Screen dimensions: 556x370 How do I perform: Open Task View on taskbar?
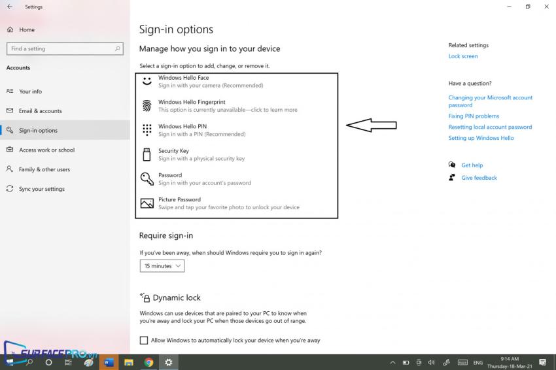tap(68, 362)
